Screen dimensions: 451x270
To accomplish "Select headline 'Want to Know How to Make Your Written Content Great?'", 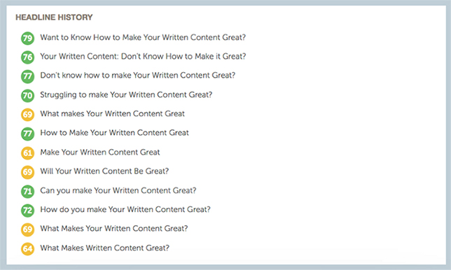I will click(143, 37).
